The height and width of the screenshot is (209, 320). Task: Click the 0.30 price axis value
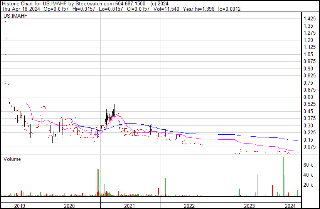[x=308, y=126]
